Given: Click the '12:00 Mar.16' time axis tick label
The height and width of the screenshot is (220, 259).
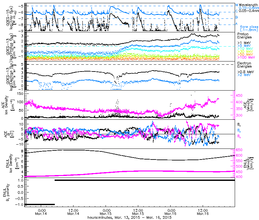Looking at the screenshot, I should (203, 212).
